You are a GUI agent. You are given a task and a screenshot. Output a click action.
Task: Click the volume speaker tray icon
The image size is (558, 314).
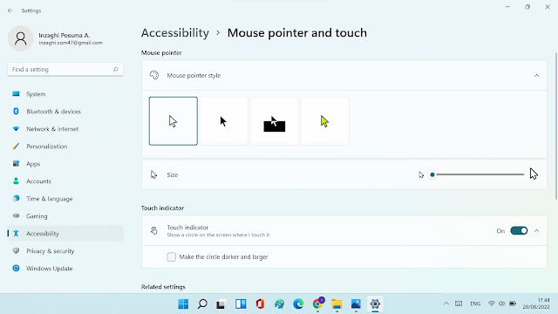point(502,304)
